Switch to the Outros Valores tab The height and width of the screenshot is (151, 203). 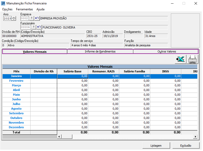pyautogui.click(x=167, y=51)
